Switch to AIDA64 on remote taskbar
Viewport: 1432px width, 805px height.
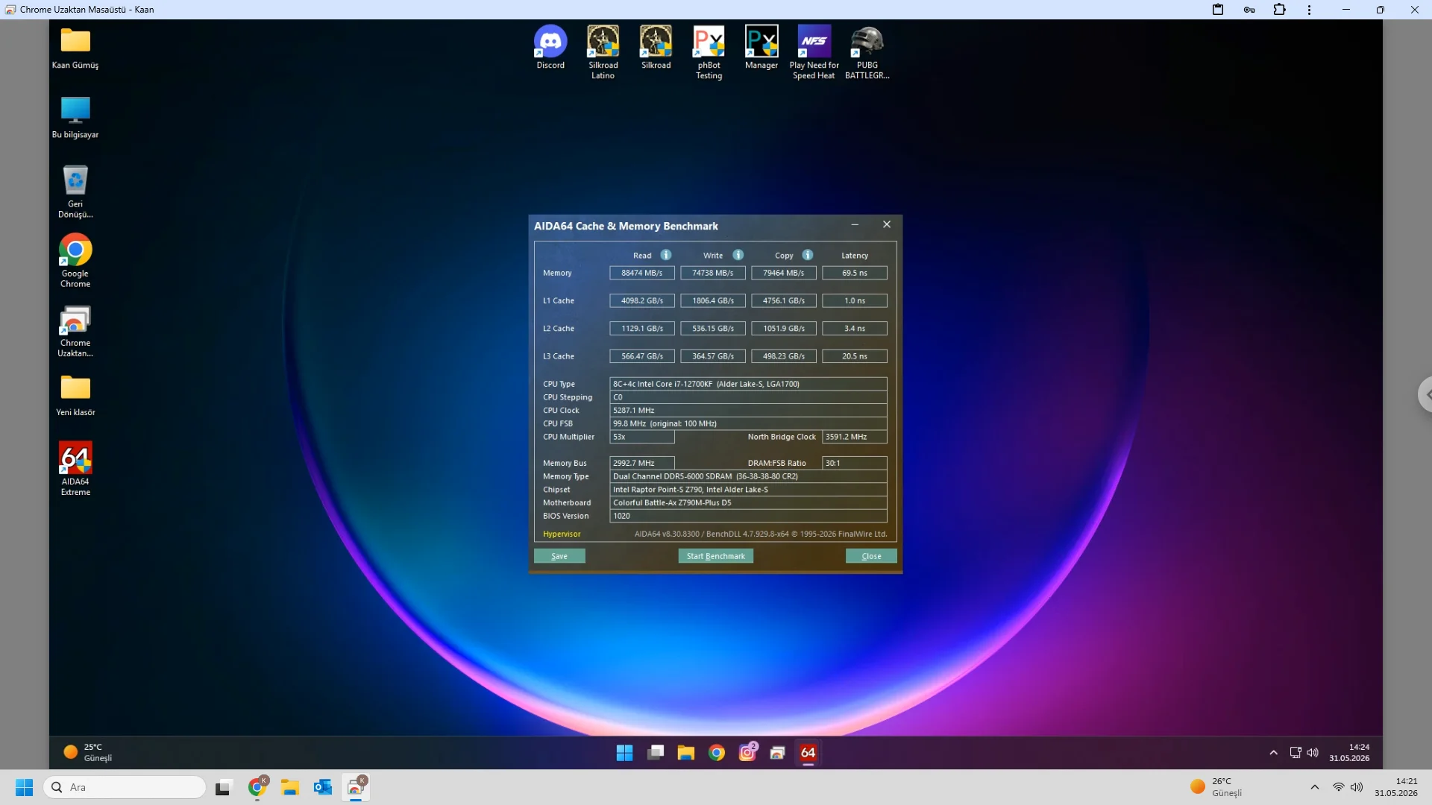pyautogui.click(x=808, y=753)
